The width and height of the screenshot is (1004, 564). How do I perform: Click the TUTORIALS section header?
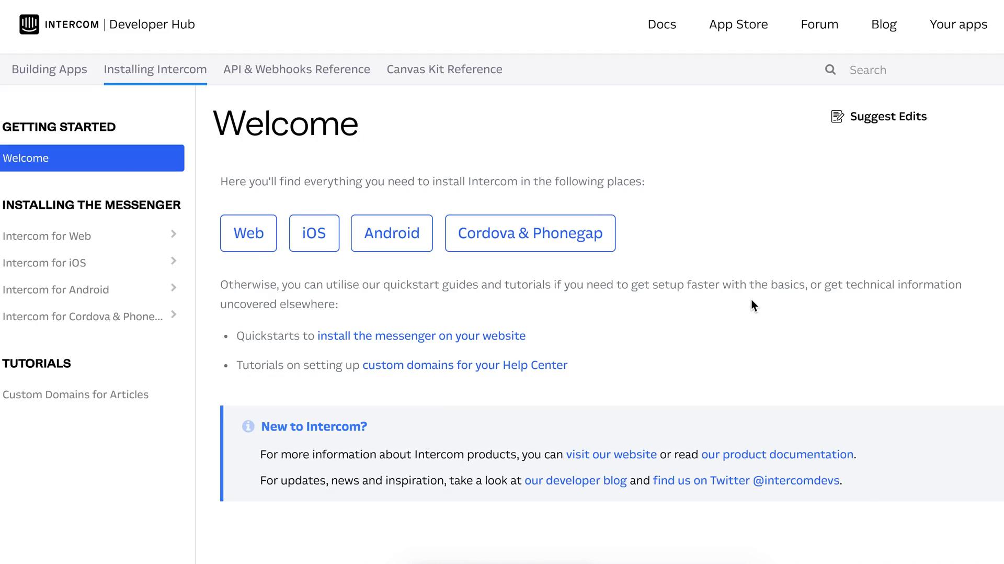click(37, 363)
